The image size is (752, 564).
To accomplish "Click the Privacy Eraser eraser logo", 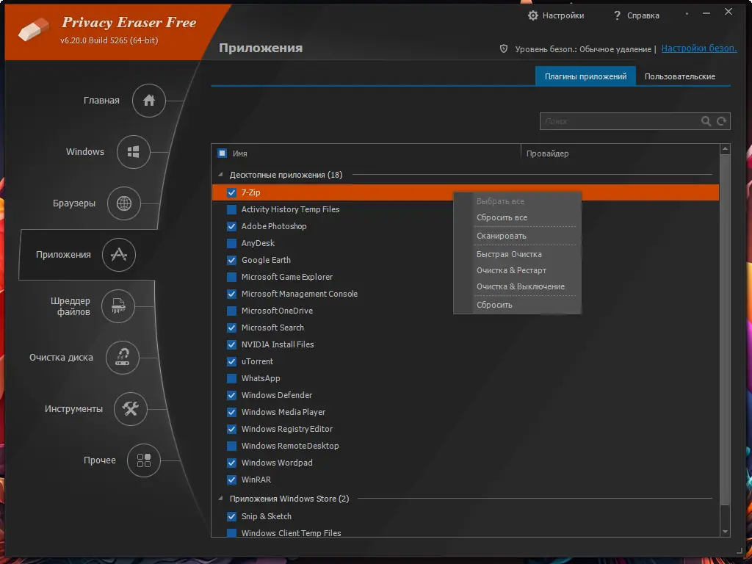I will (34, 29).
